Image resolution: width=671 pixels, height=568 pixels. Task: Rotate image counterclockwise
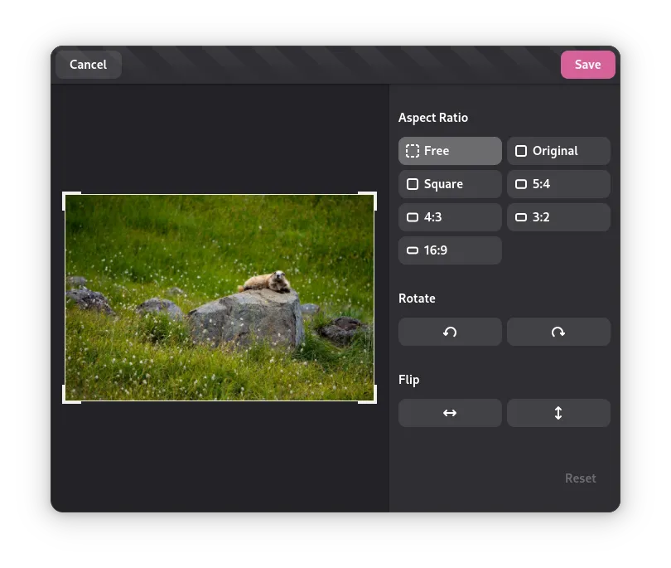point(450,332)
